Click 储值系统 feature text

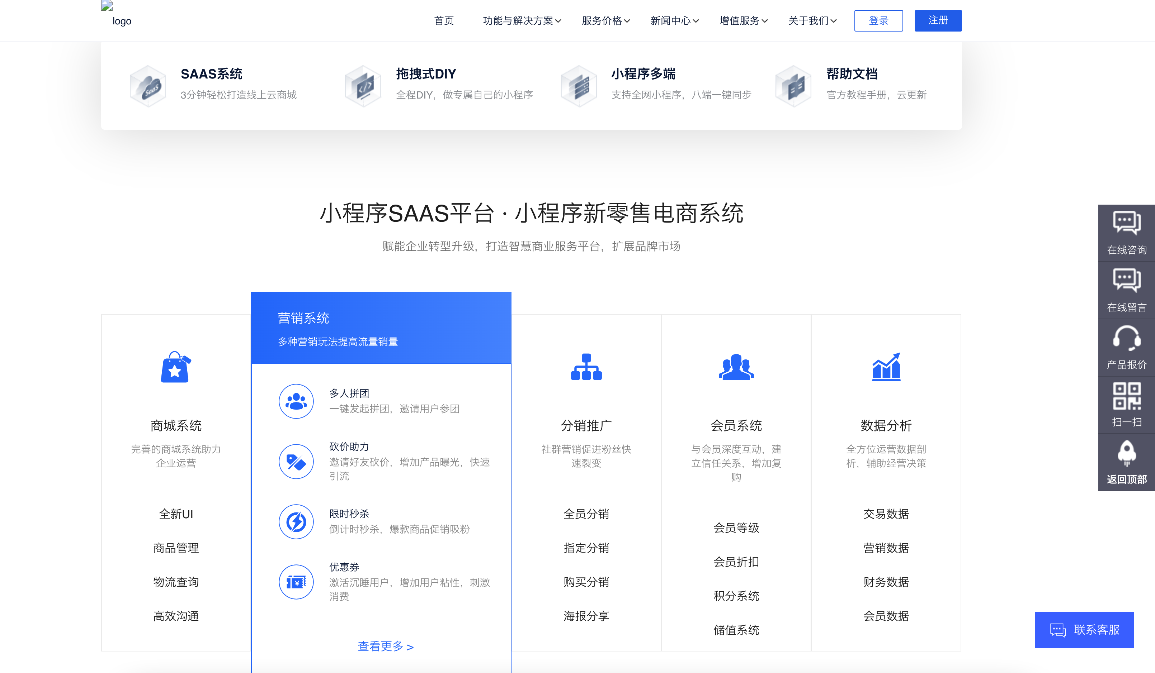pos(736,630)
